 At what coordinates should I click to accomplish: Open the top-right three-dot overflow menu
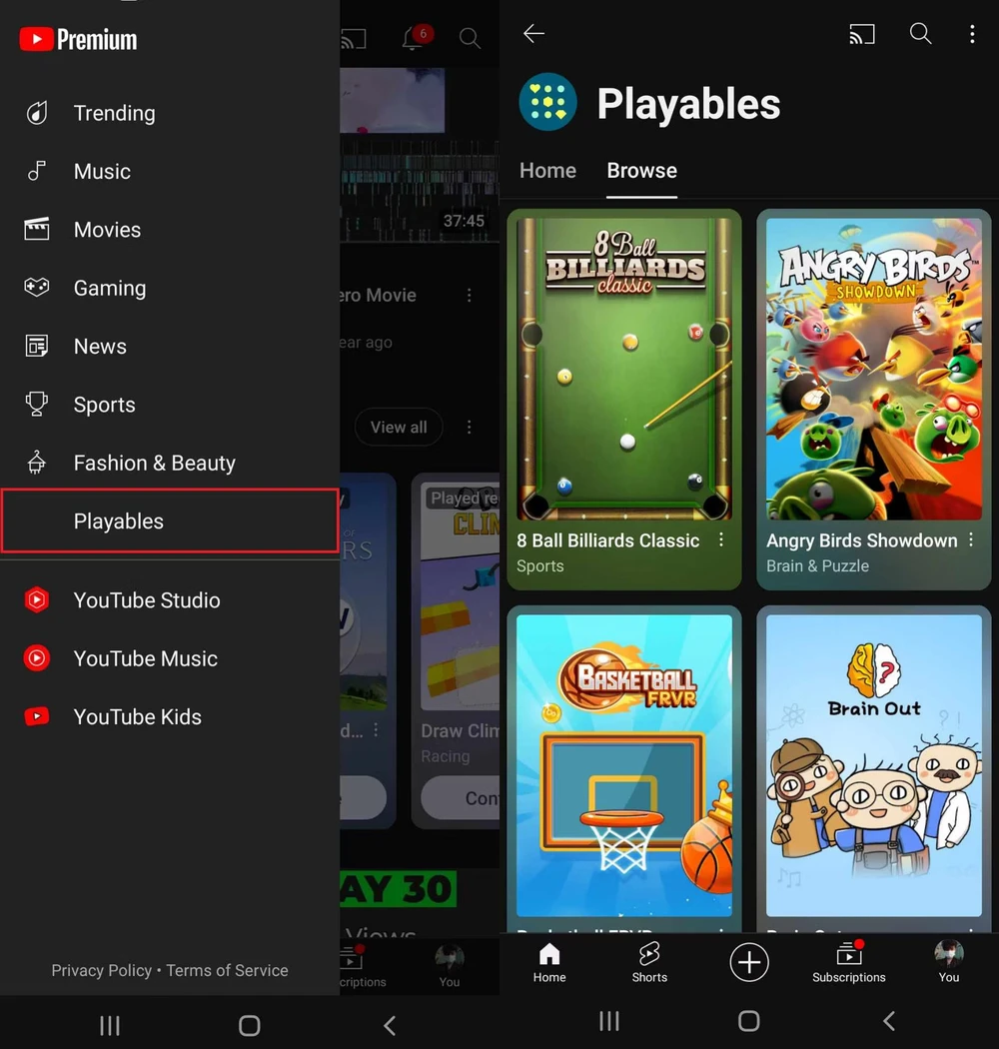(972, 34)
